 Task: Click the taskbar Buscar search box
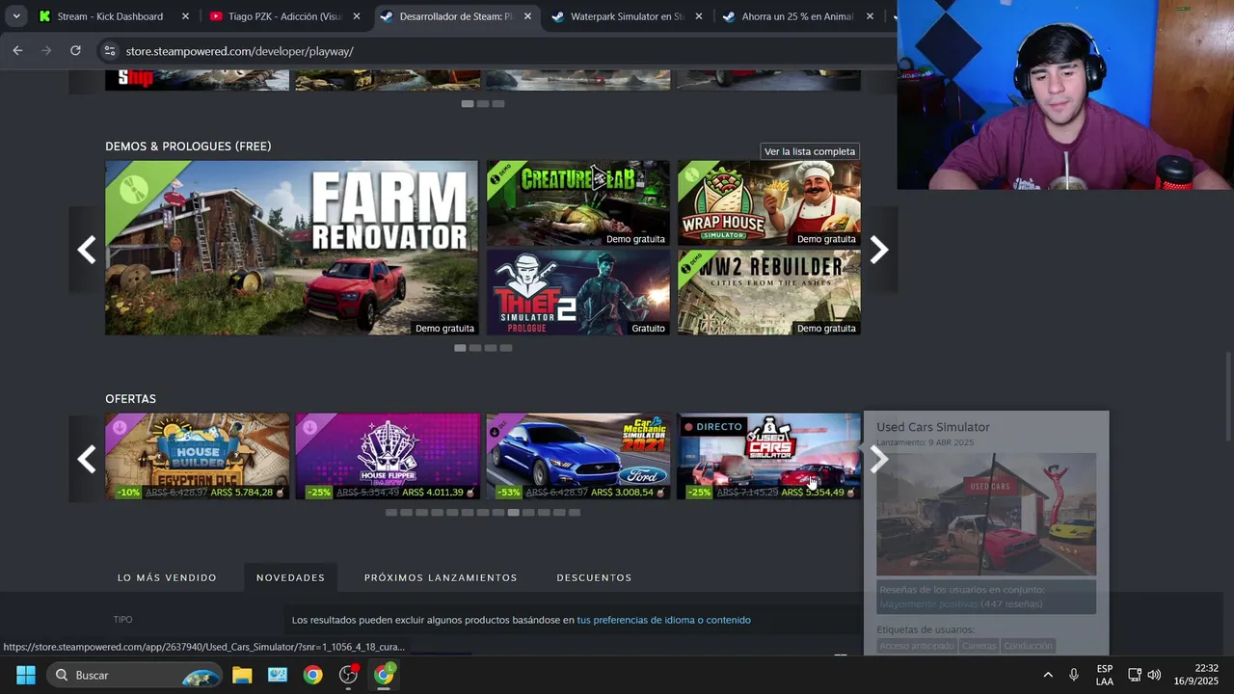(135, 675)
